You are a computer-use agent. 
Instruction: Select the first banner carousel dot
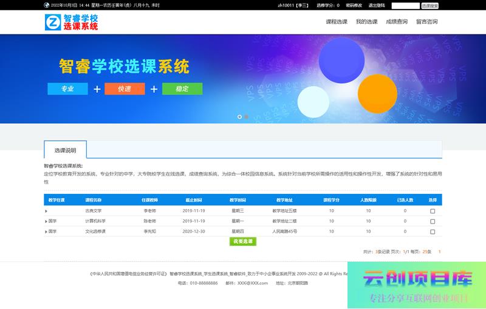tap(239, 116)
